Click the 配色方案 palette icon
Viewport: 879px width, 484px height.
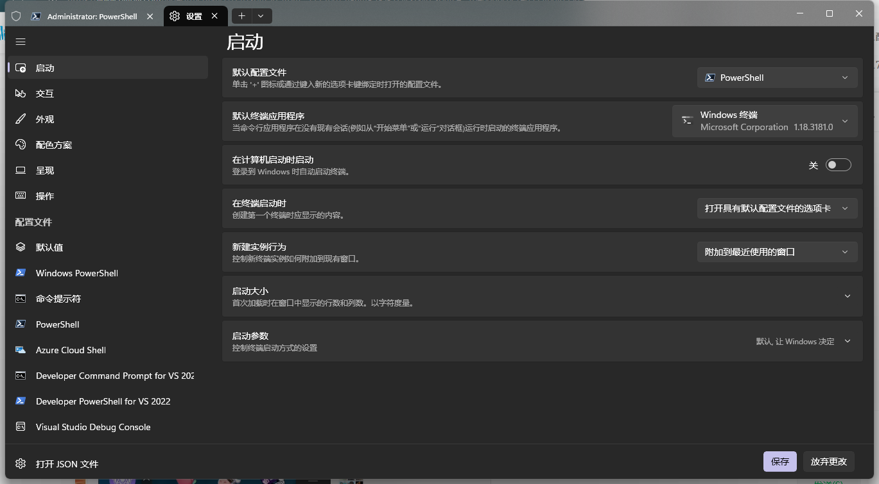click(21, 145)
